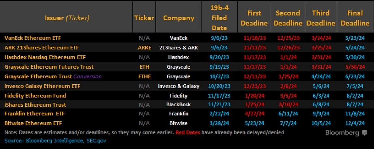Click the ARKE ticker cell
Screen dimensions: 374x149
[x=144, y=48]
